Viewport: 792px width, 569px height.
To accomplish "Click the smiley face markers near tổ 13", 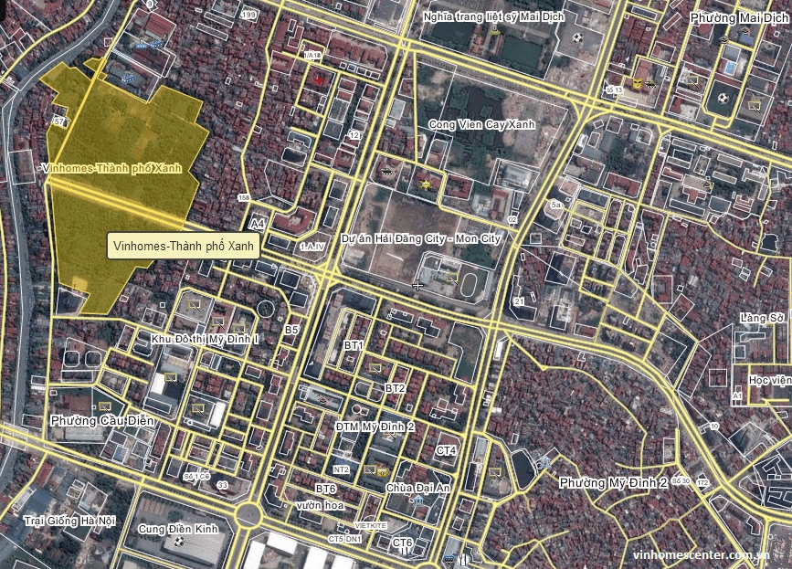I will [636, 83].
